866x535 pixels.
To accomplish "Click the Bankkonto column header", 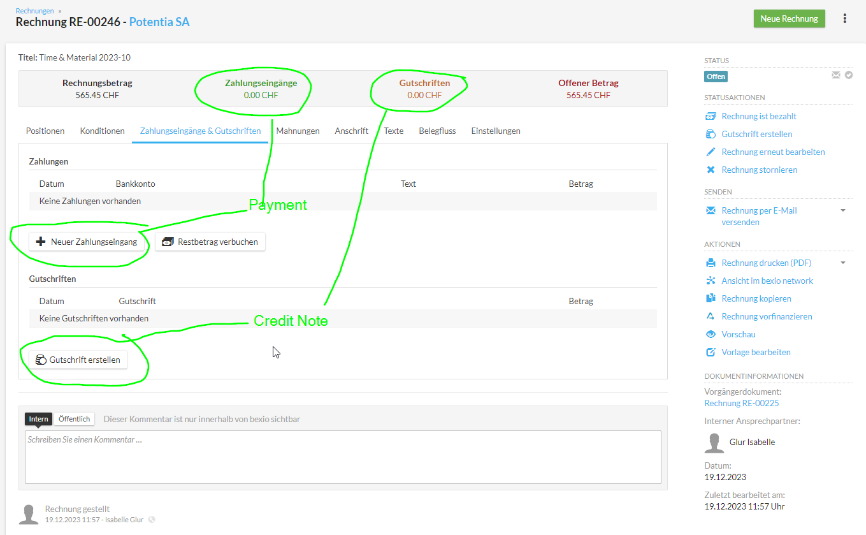I will coord(136,184).
